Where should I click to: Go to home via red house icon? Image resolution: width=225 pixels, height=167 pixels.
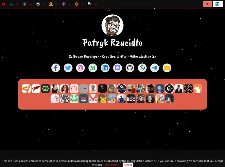(4, 4)
